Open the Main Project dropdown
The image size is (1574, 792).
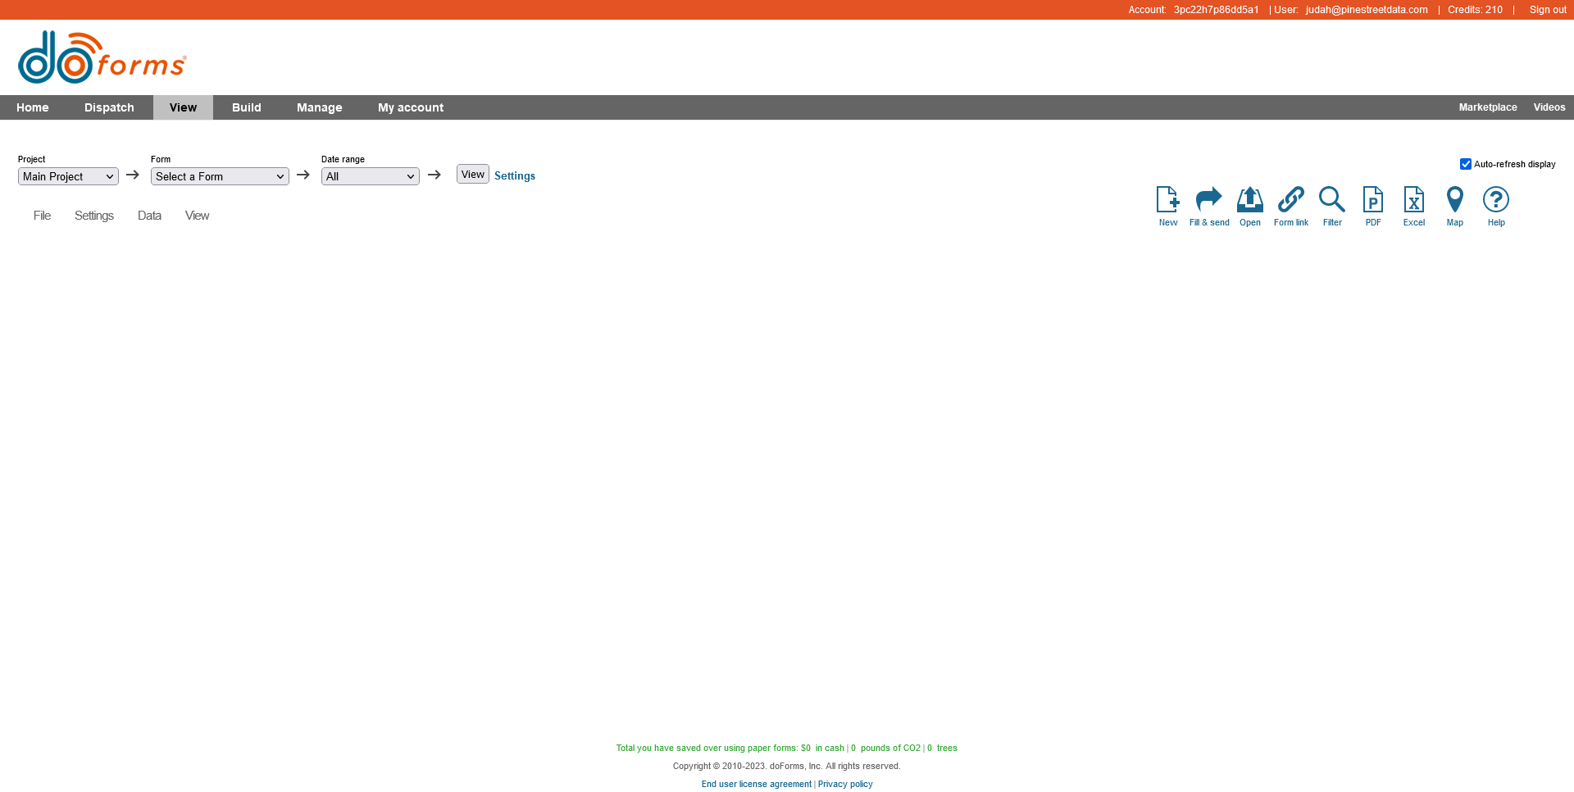coord(68,176)
